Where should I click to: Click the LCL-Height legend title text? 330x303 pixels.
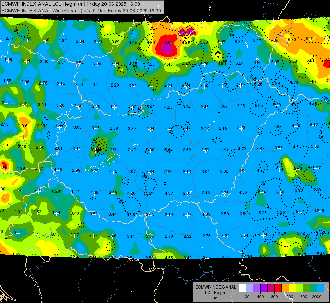[215, 293]
